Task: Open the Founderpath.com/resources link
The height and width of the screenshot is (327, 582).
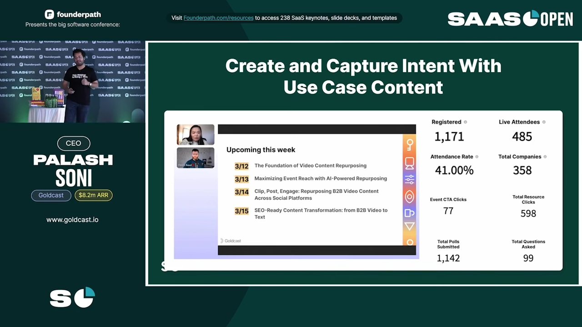Action: click(218, 18)
